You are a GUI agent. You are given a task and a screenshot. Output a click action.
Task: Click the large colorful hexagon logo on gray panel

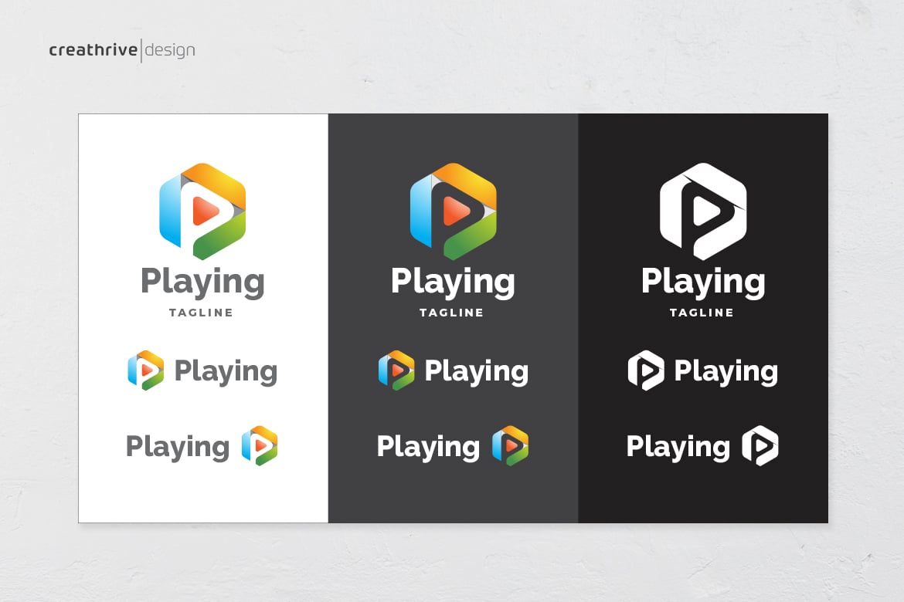click(453, 211)
